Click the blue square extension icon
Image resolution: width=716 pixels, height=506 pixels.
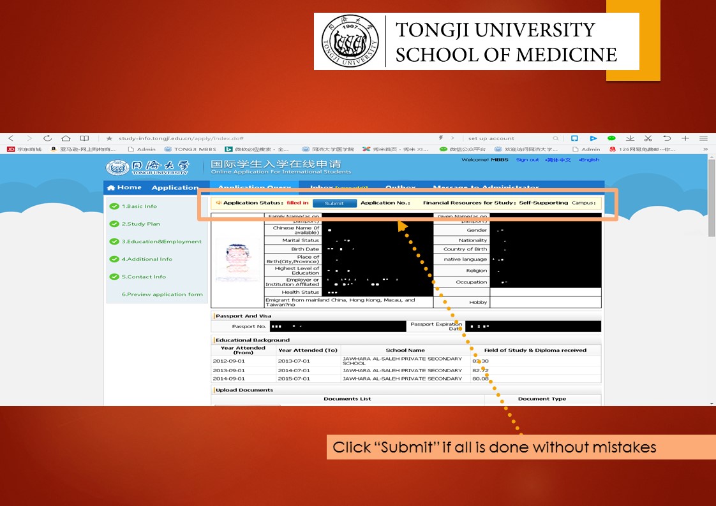[x=574, y=138]
